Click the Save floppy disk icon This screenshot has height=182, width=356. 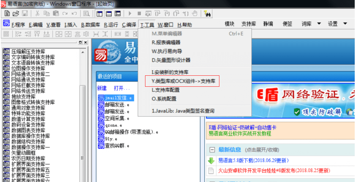coord(25,14)
